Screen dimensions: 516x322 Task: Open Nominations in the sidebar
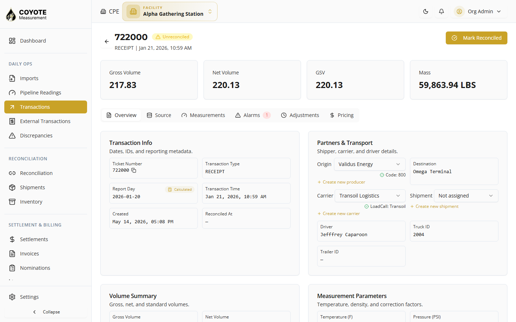click(x=46, y=268)
